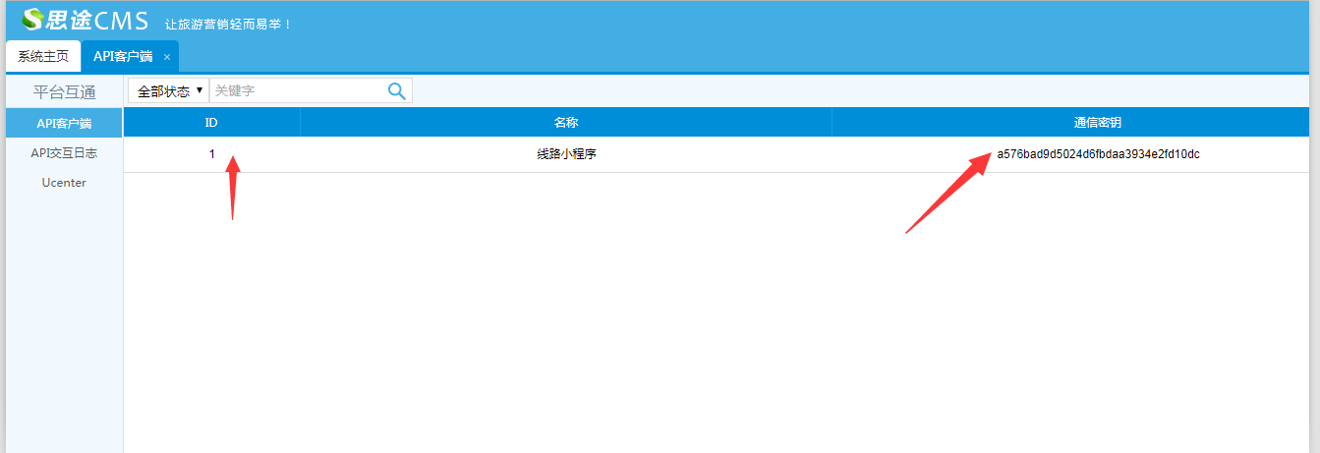Click the 让旅游营销轻而易举 slogan text
This screenshot has width=1320, height=453.
pos(228,24)
